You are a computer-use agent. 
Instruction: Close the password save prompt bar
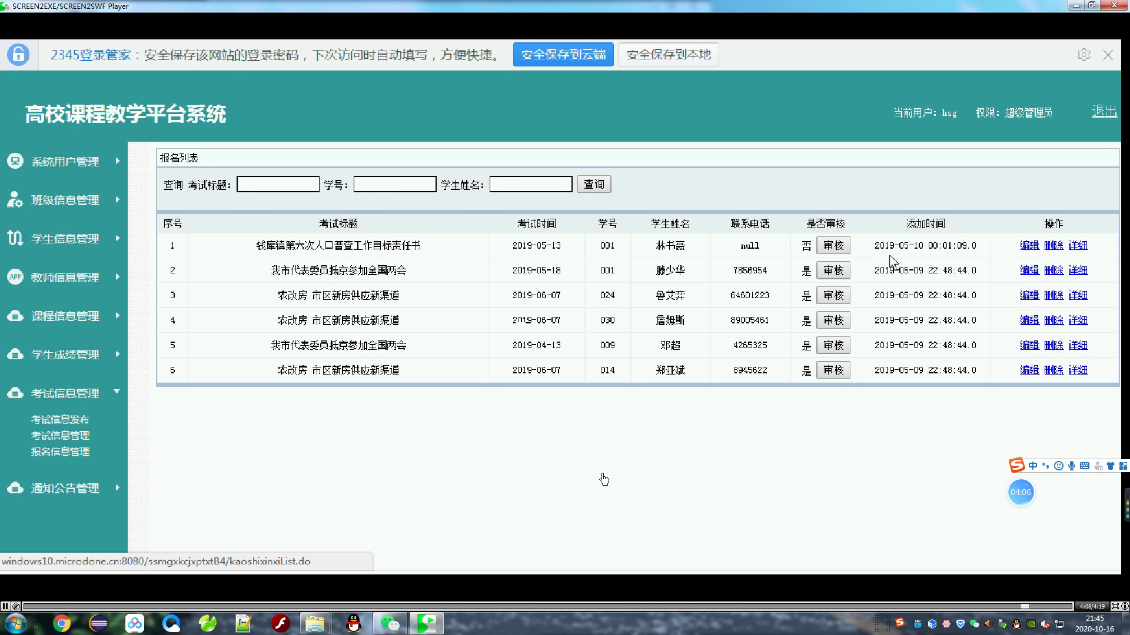[1108, 55]
